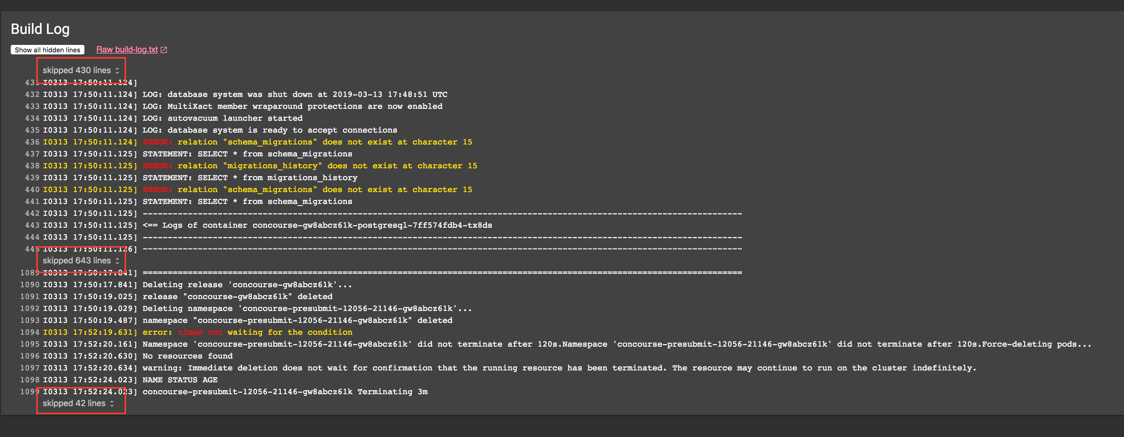
Task: Click the chevron on 'skipped 643 lines'
Action: tap(117, 260)
